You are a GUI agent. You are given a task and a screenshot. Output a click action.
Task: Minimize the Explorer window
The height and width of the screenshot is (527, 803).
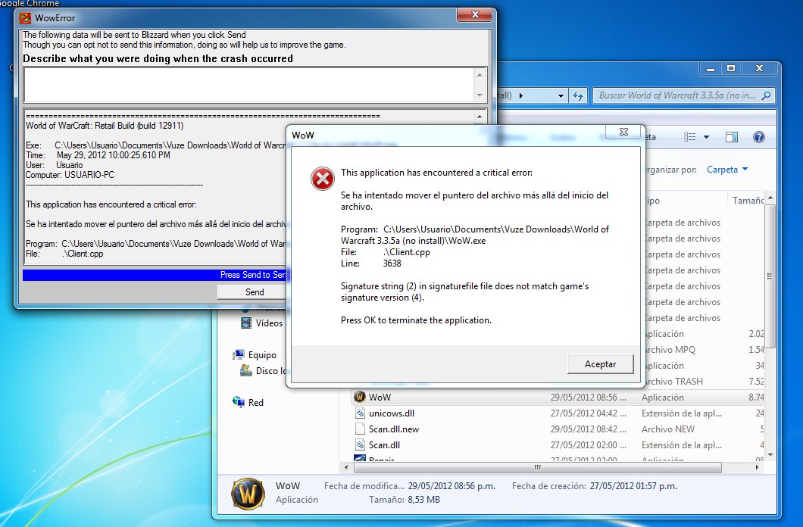coord(711,68)
